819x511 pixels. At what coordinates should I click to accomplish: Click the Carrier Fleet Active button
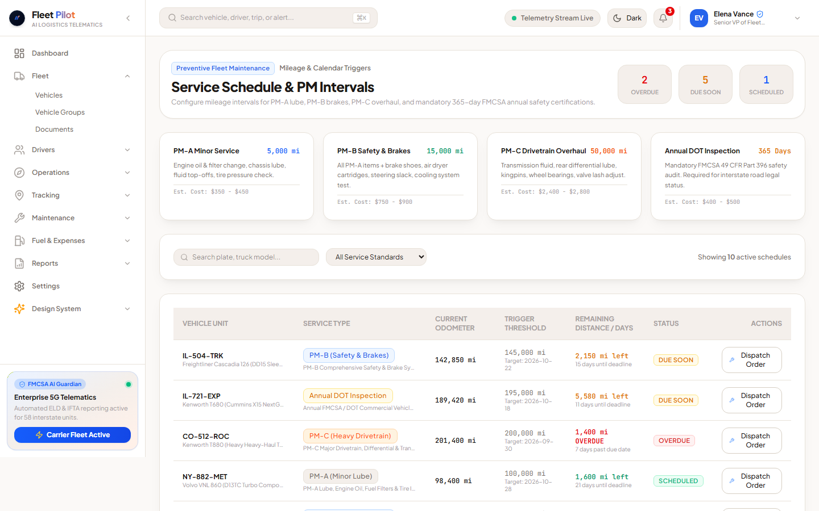tap(72, 435)
